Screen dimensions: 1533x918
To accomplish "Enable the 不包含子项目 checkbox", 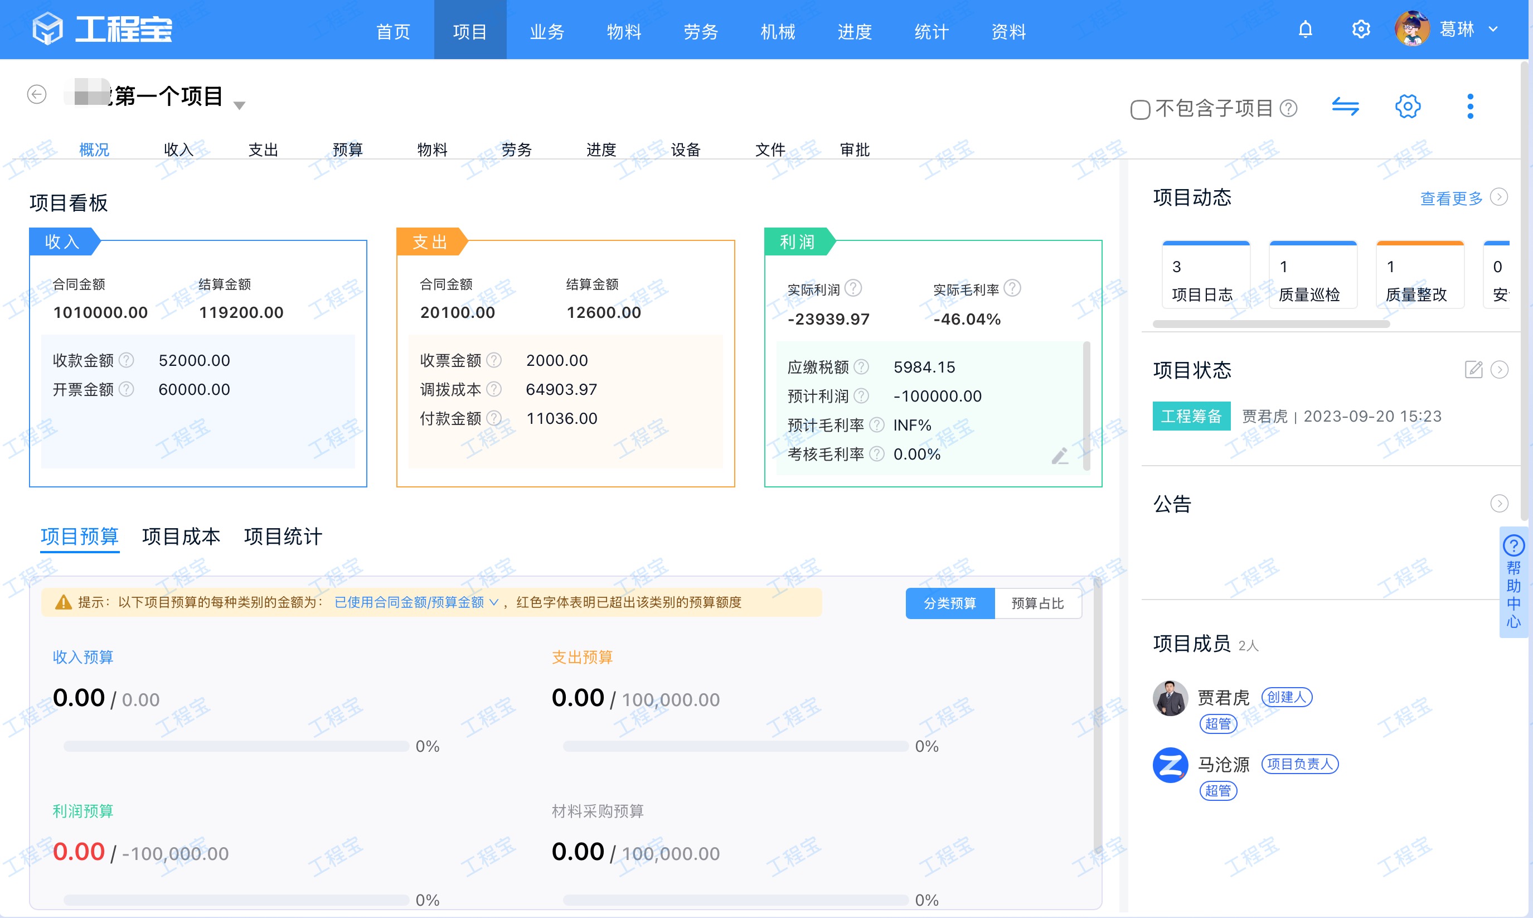I will tap(1141, 108).
